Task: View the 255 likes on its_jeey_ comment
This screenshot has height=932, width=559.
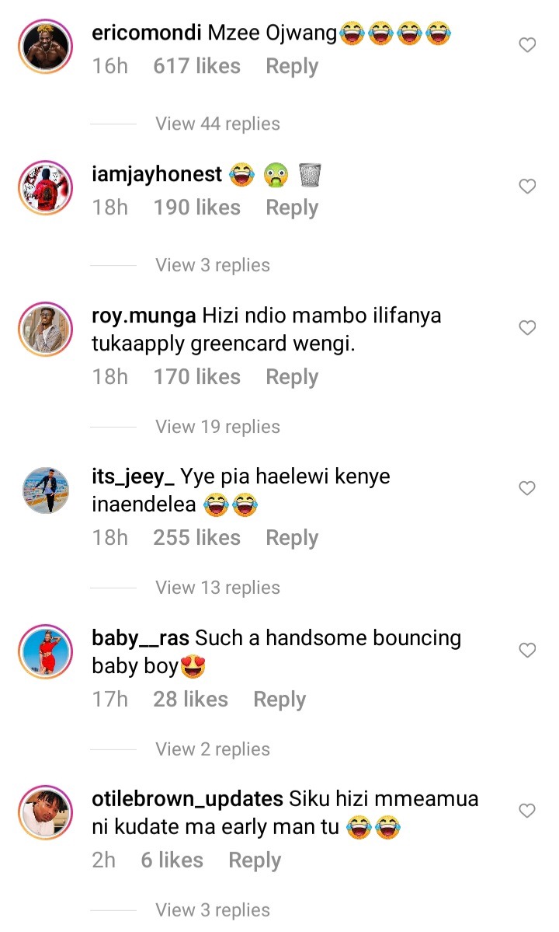Action: pos(197,537)
